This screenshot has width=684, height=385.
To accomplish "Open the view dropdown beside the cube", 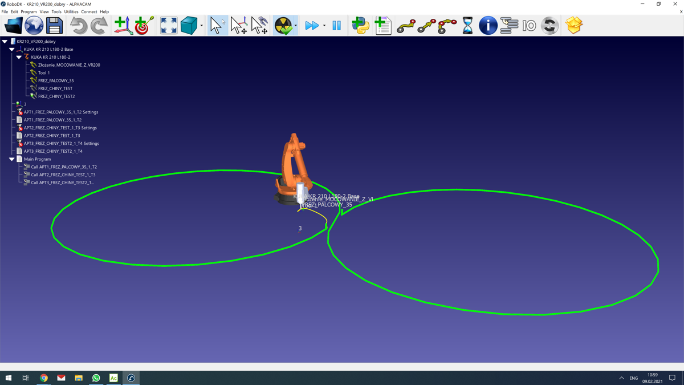I will coord(201,26).
